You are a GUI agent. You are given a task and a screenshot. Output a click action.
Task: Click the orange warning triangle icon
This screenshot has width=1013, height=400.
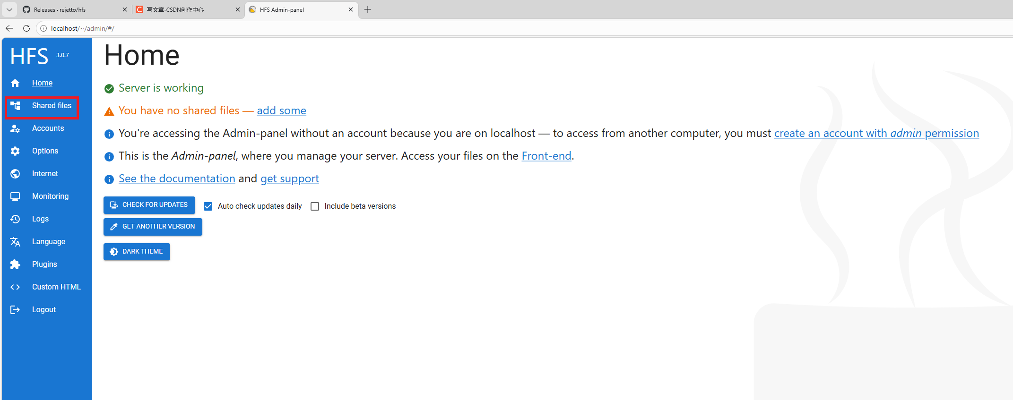(x=109, y=111)
